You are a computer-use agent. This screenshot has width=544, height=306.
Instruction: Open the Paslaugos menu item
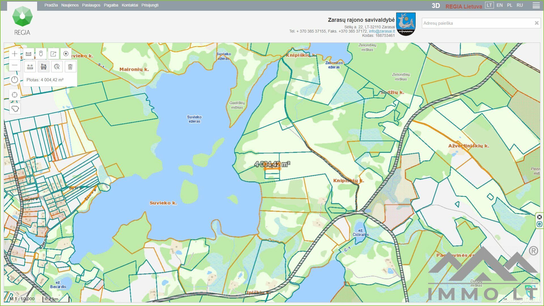(x=91, y=5)
